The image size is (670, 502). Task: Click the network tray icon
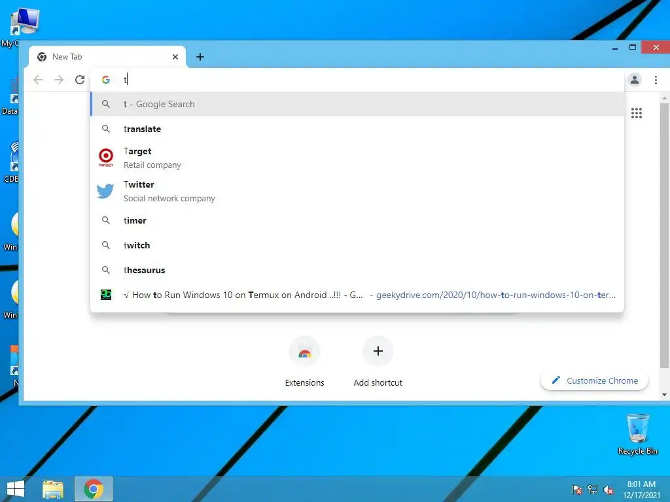[x=593, y=490]
